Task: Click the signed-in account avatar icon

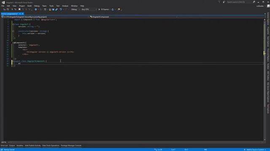Action: pyautogui.click(x=268, y=6)
